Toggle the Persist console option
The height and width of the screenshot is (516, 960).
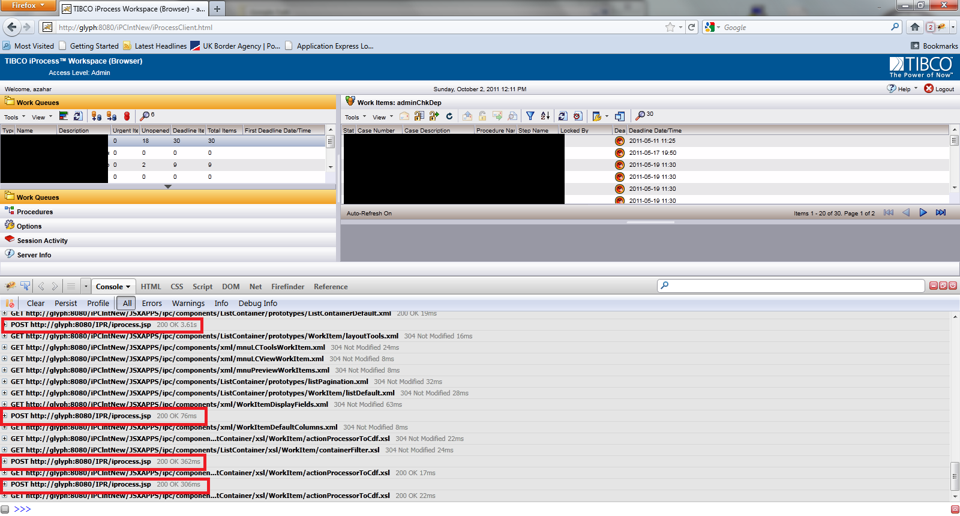(65, 304)
